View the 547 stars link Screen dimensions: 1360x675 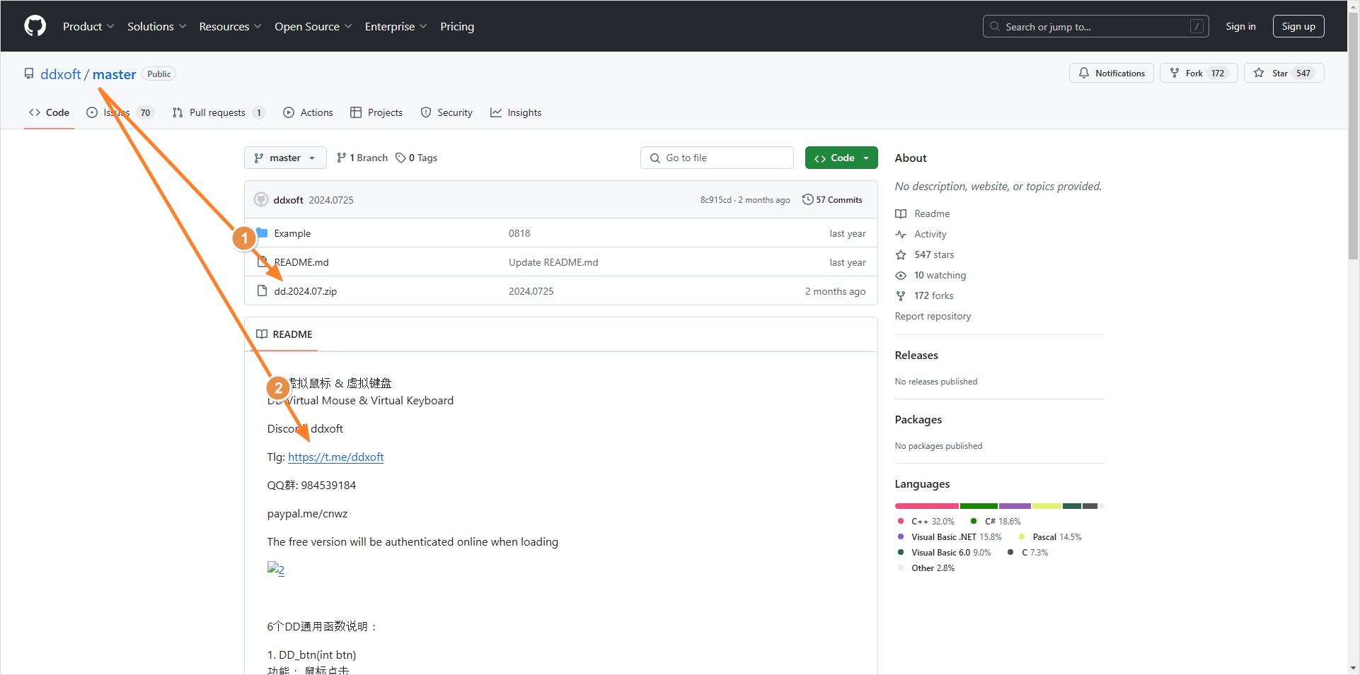(925, 254)
